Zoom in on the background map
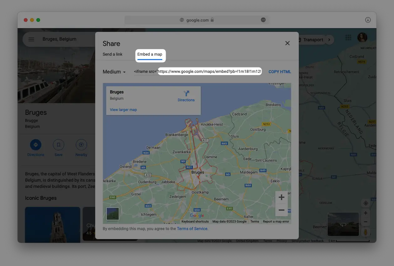This screenshot has width=394, height=266. (x=365, y=213)
